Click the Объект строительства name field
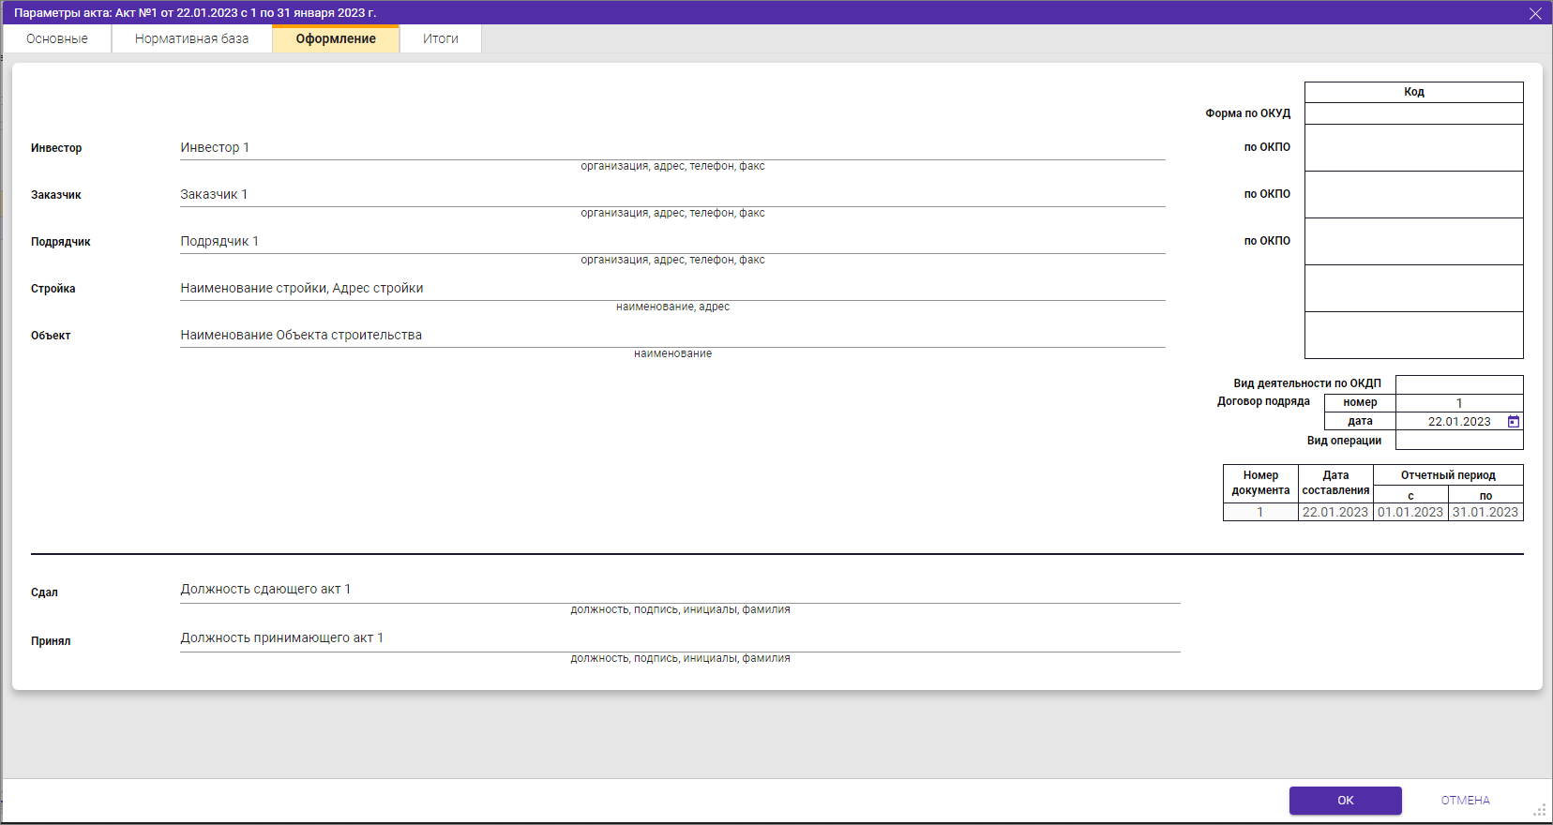The image size is (1553, 825). click(x=671, y=336)
